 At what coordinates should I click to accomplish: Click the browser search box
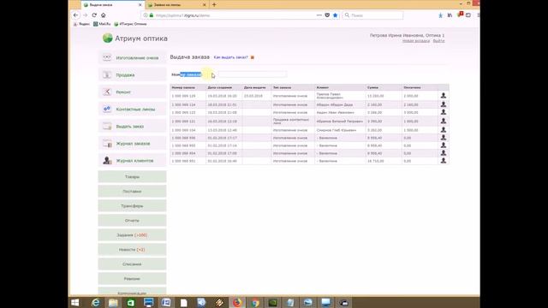coord(372,15)
